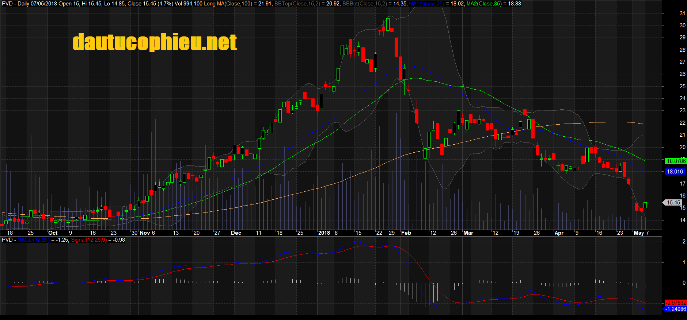Select the Vol 994,100 value in header
687x320 pixels.
point(189,4)
